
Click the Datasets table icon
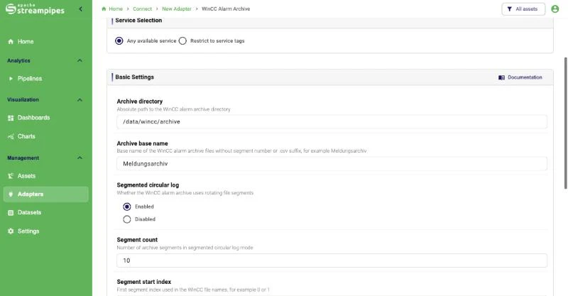click(x=11, y=213)
